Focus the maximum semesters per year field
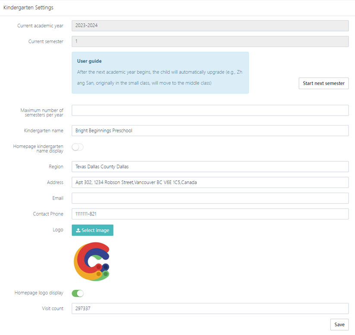 (x=210, y=110)
